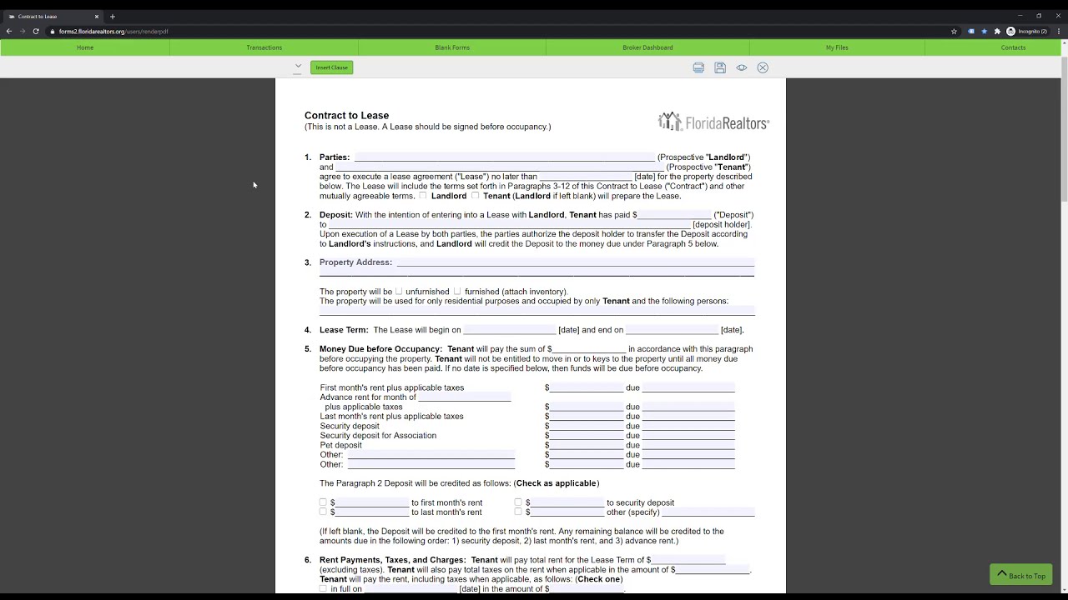
Task: Click the Lease Term end date field
Action: pos(672,330)
